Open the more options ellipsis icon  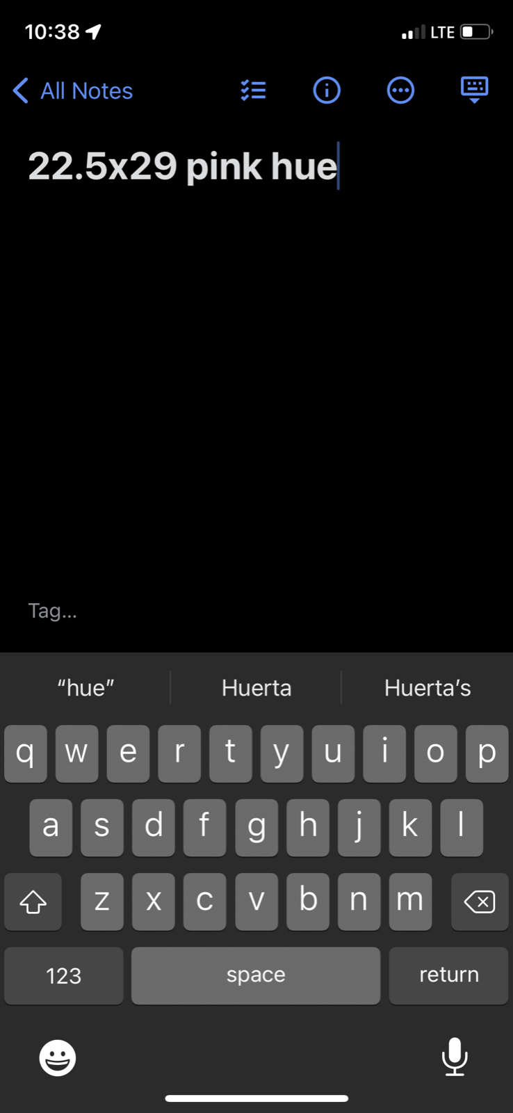tap(400, 90)
